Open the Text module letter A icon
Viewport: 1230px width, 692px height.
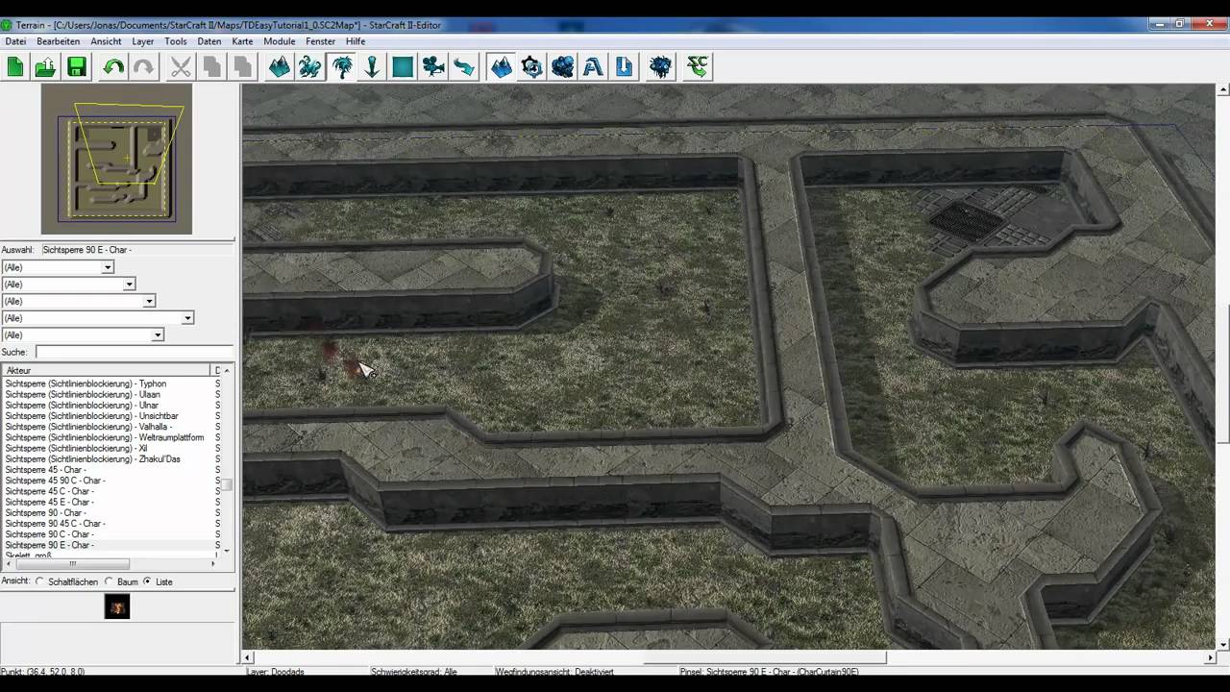point(593,66)
